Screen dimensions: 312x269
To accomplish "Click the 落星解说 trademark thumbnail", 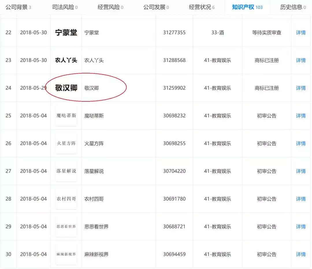I will tap(66, 171).
